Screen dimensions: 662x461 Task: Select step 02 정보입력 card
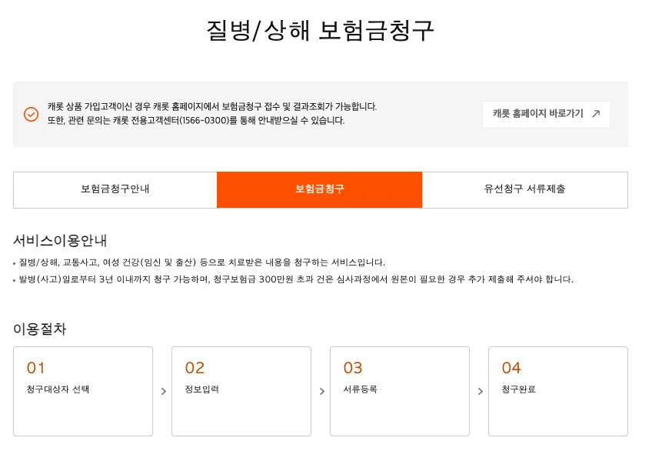pos(241,391)
